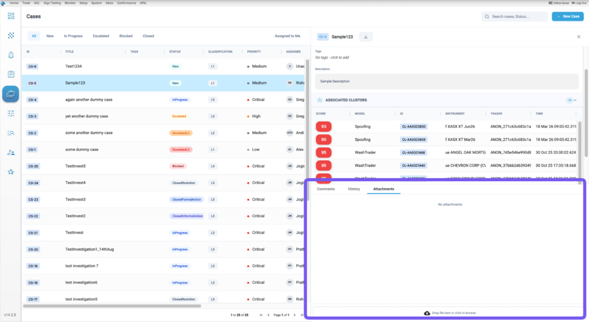Switch to the Comments tab
589x322 pixels.
326,189
